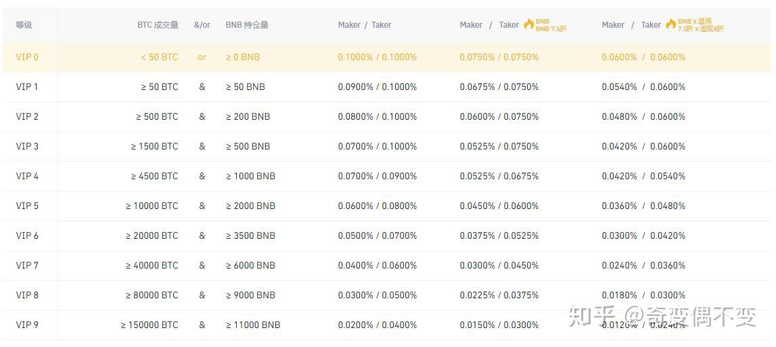
Task: Click the 0.0900% / 0.1000% fee in VIP 1
Action: pyautogui.click(x=378, y=87)
